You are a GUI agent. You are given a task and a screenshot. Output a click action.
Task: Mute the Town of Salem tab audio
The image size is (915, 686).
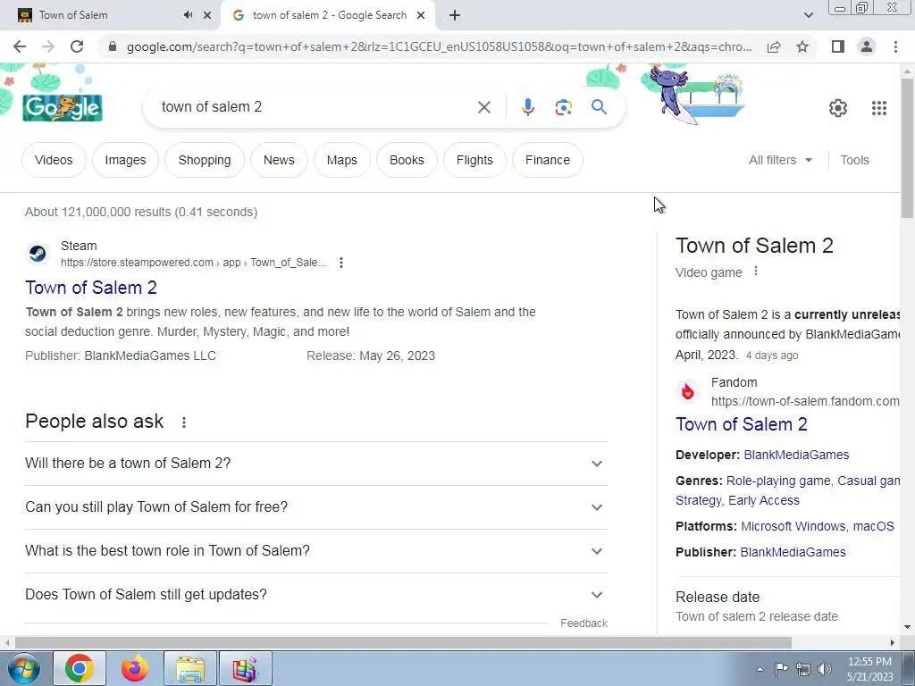[x=188, y=15]
